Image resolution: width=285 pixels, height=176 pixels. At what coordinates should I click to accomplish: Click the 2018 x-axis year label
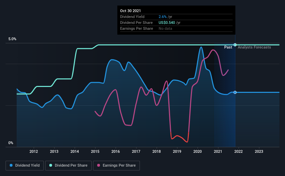coord(157,151)
